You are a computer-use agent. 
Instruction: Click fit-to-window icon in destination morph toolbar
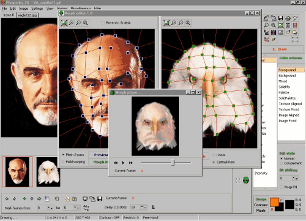tap(166, 23)
